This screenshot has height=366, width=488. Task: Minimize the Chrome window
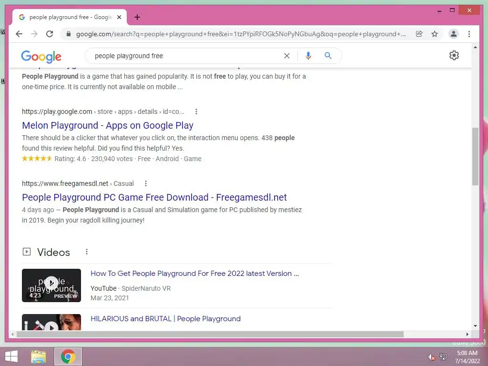[x=439, y=10]
